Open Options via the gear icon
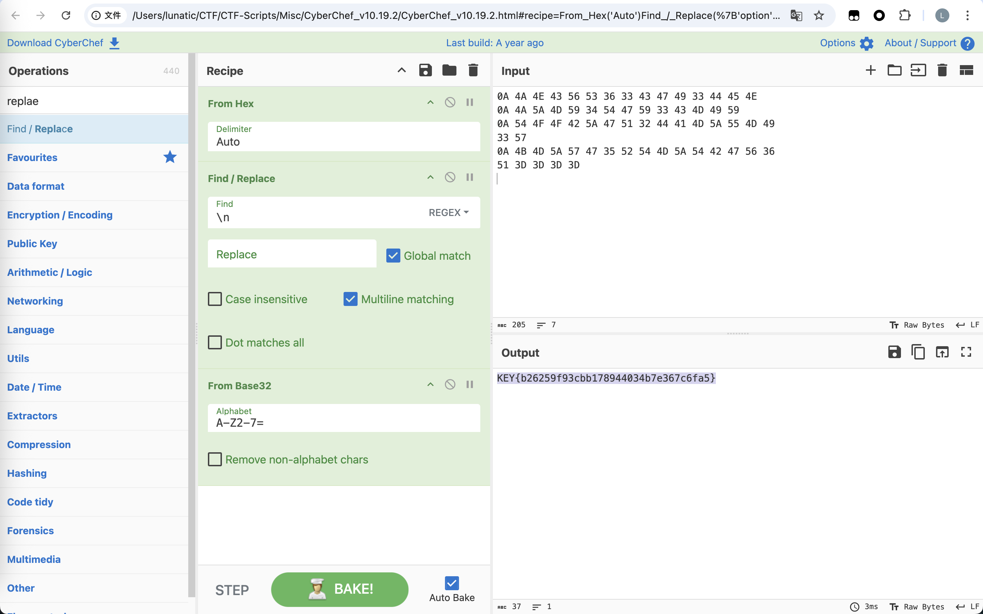 (x=867, y=43)
